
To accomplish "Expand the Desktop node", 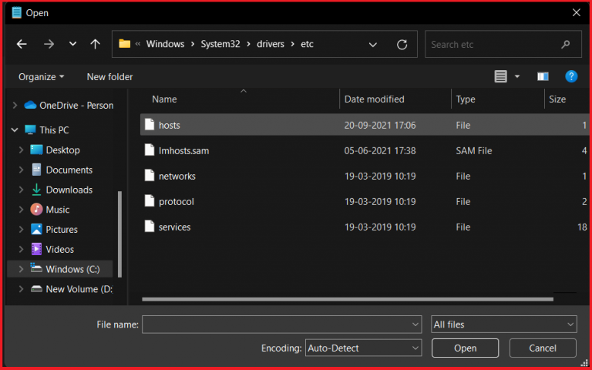I will point(21,150).
